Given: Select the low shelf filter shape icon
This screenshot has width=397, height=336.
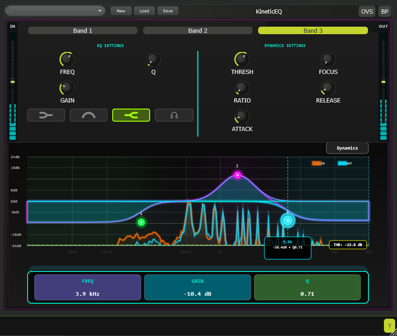Looking at the screenshot, I should [x=46, y=115].
